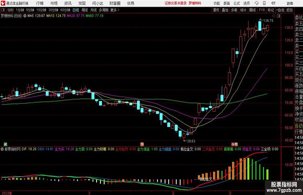The image size is (303, 195).
Task: Click the 证券交易未登录 login link
Action: 176,3
